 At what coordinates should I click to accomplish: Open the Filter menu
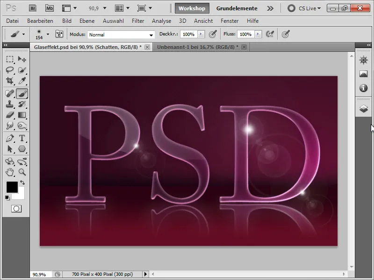click(x=138, y=21)
